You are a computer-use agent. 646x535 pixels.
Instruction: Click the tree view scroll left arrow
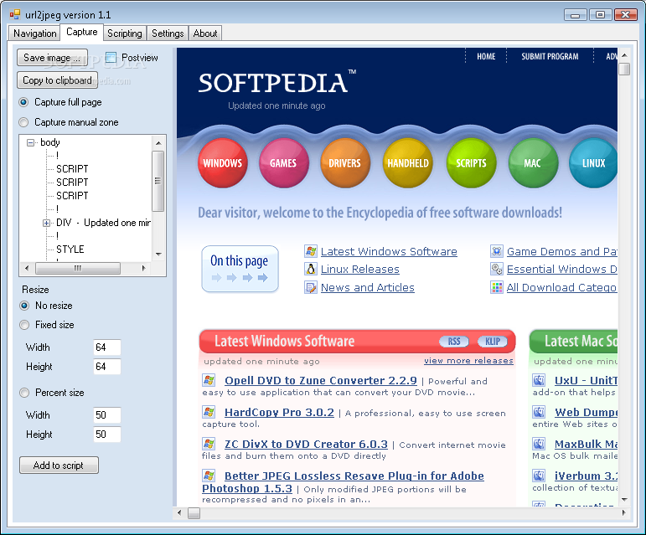tap(27, 268)
